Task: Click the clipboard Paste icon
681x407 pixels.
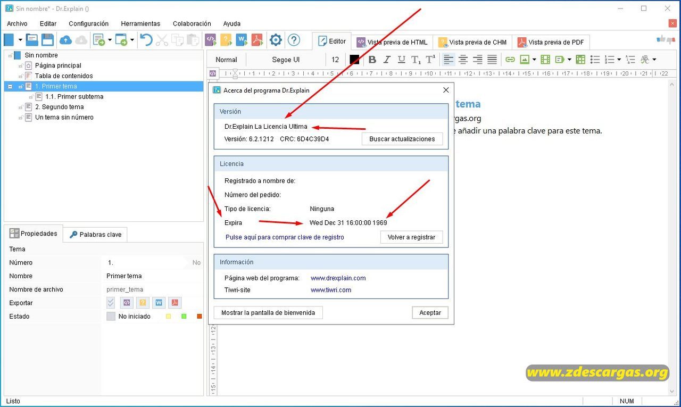Action: (x=193, y=40)
